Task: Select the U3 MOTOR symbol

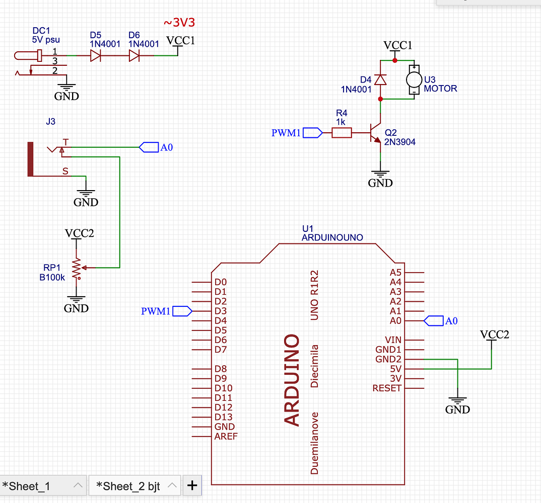Action: [x=414, y=79]
